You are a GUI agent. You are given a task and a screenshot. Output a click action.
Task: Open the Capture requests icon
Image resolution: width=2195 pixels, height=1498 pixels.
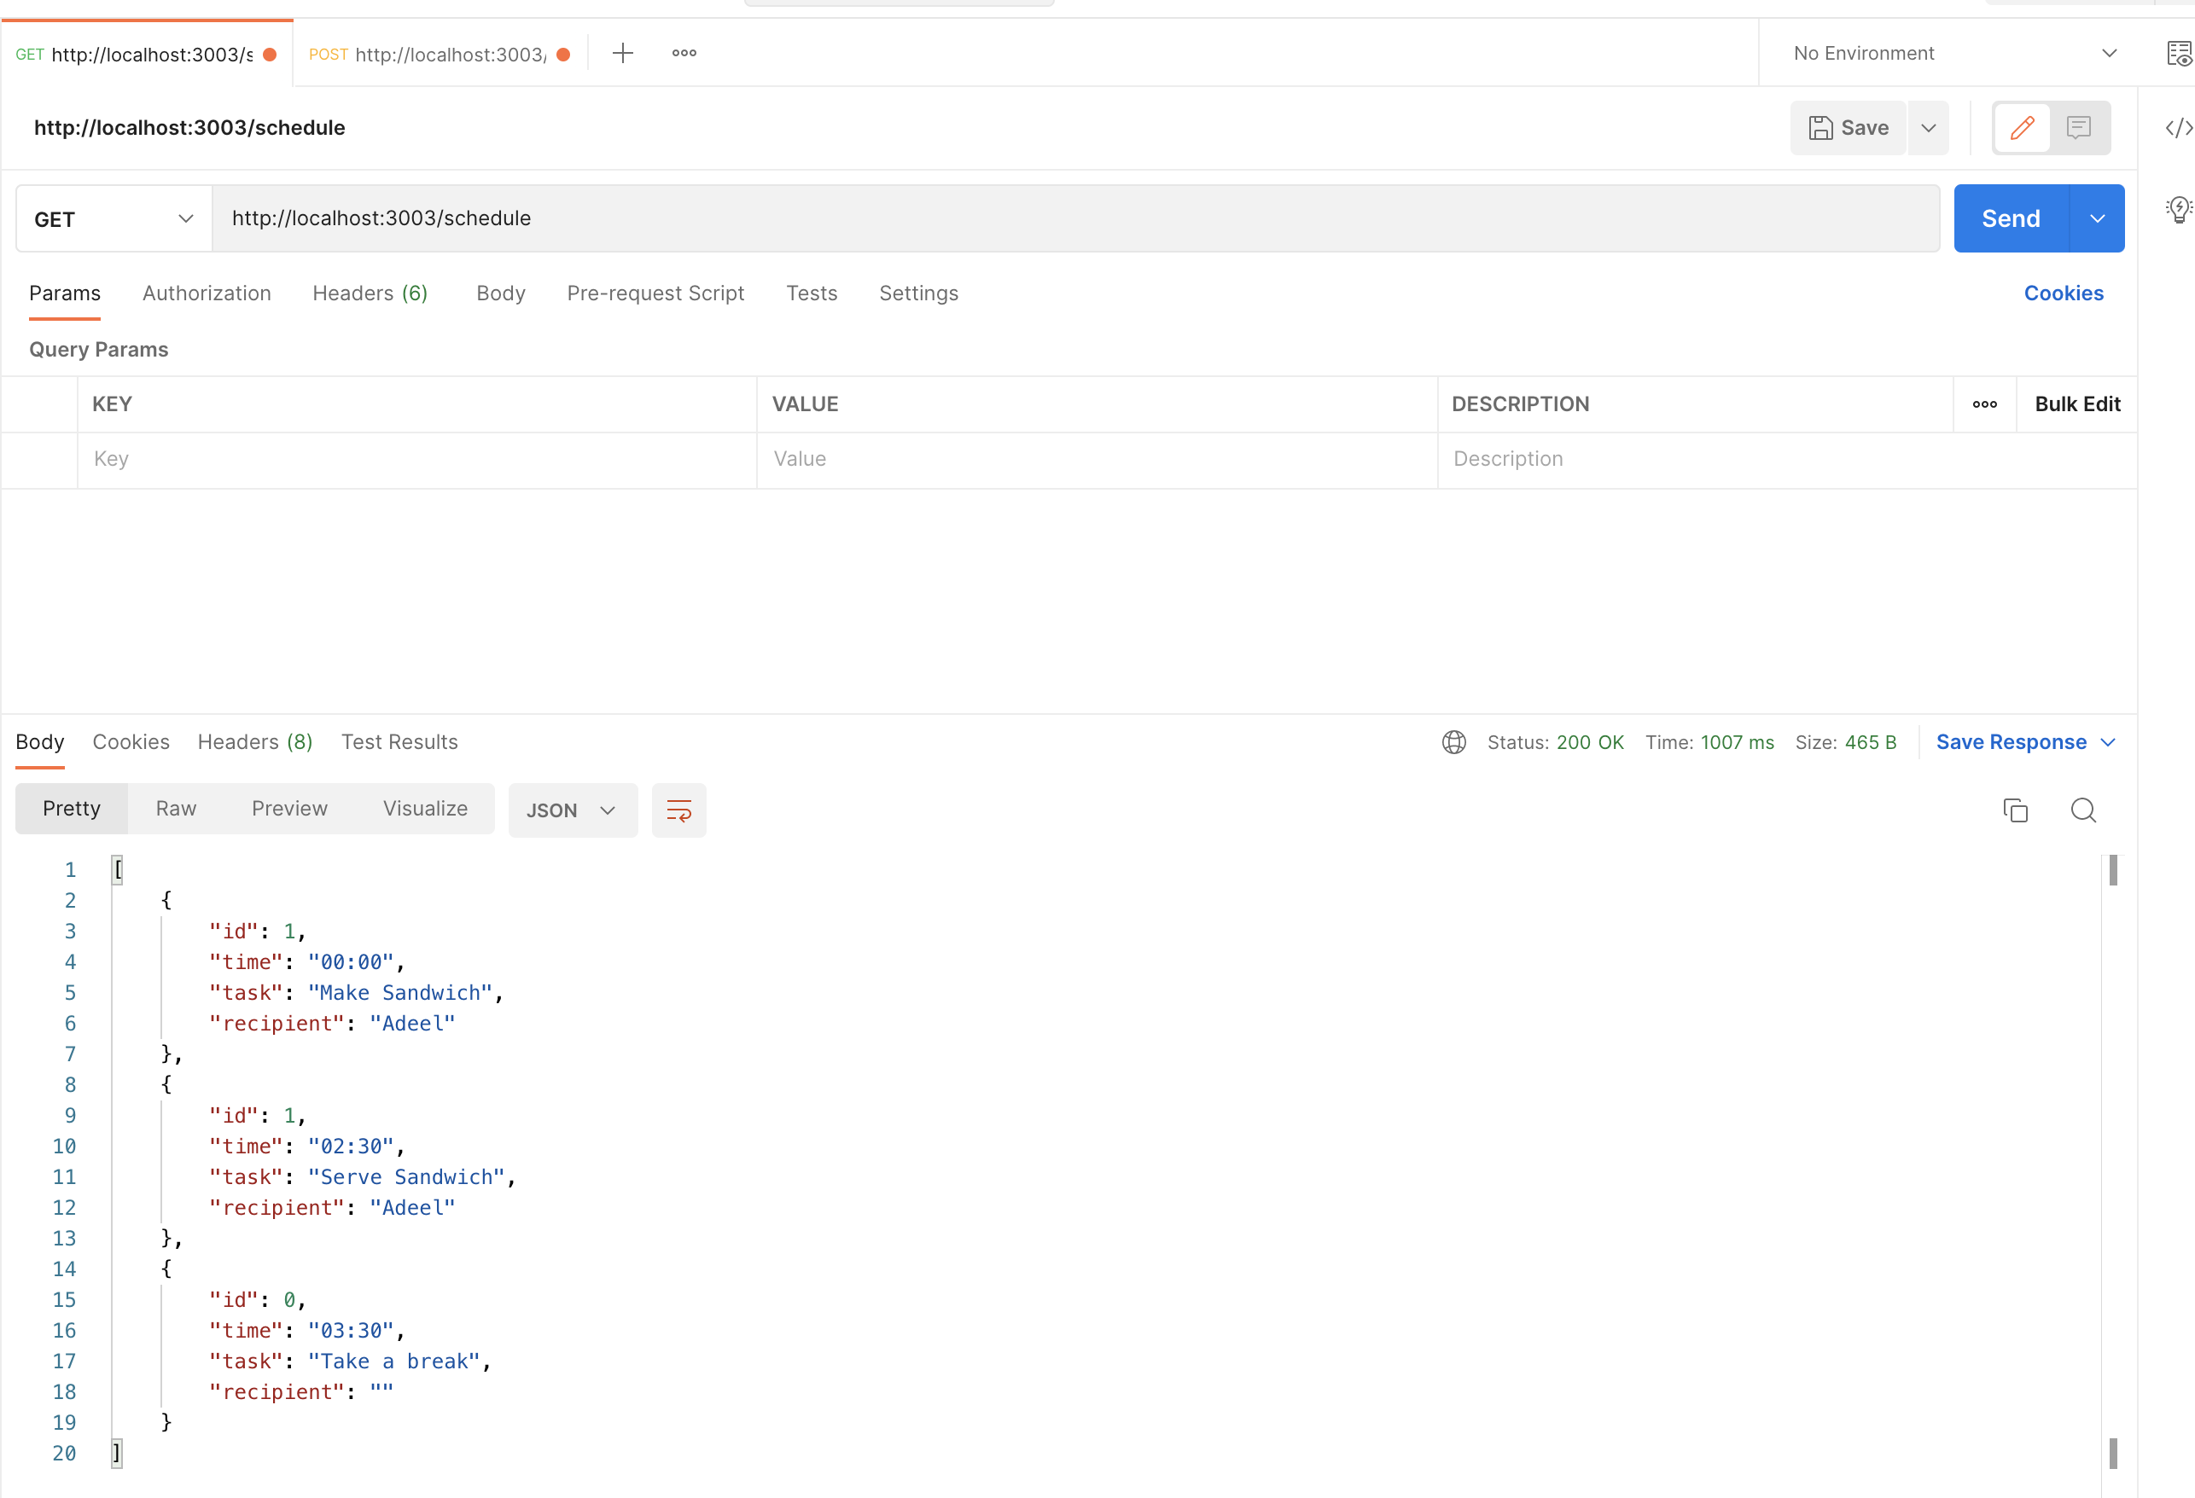2178,54
